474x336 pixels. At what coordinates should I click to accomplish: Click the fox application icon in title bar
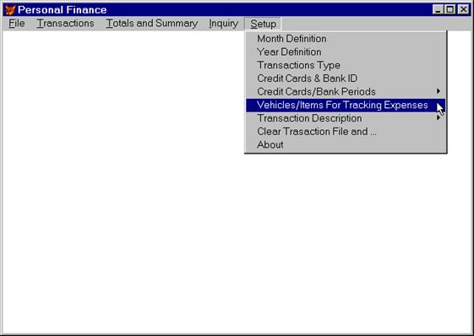tap(10, 10)
